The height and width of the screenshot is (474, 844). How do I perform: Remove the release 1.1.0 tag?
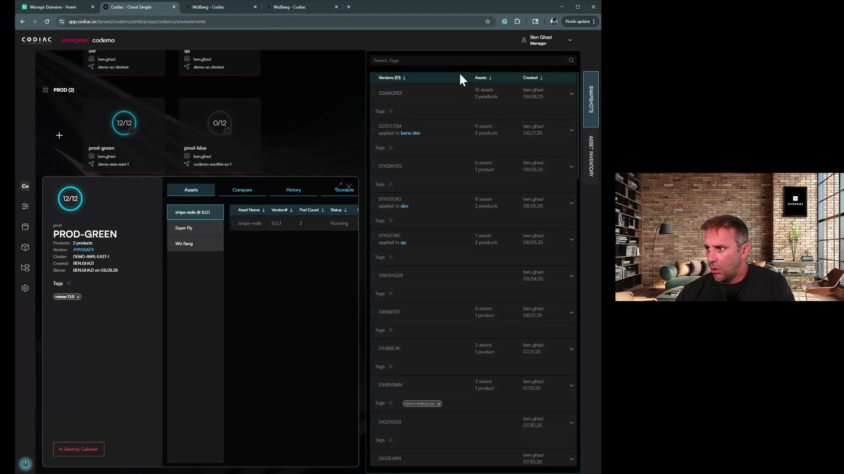tap(78, 297)
